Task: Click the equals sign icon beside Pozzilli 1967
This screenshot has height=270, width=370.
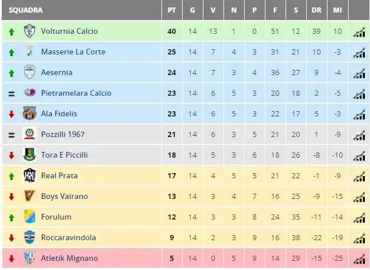Action: tap(11, 135)
